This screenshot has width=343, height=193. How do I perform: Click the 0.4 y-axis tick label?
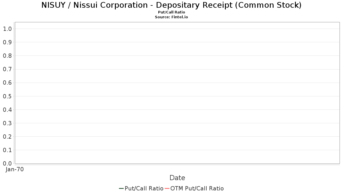(x=7, y=110)
